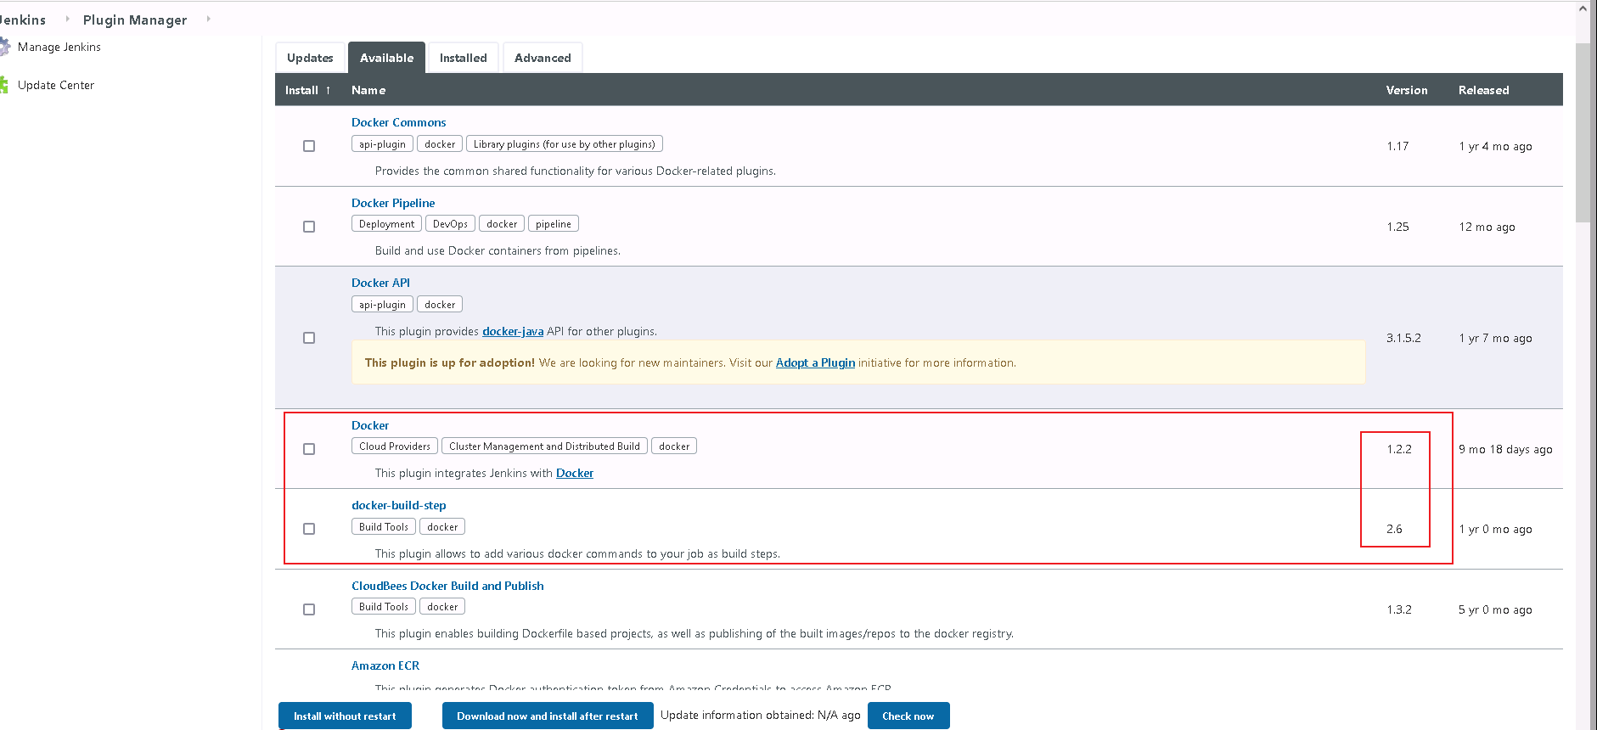Click Install without restart button
This screenshot has width=1597, height=730.
pos(345,716)
